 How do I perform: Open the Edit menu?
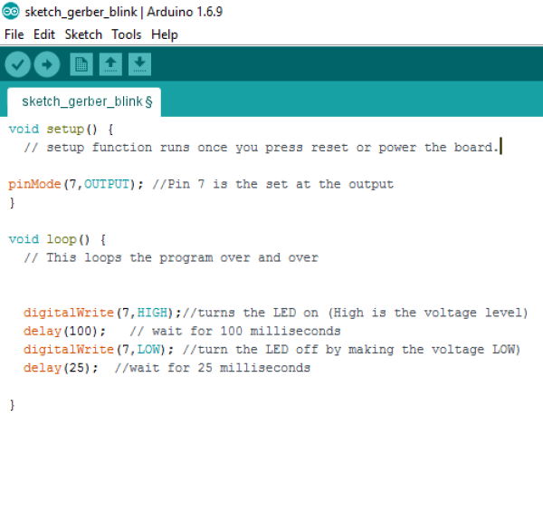click(44, 34)
